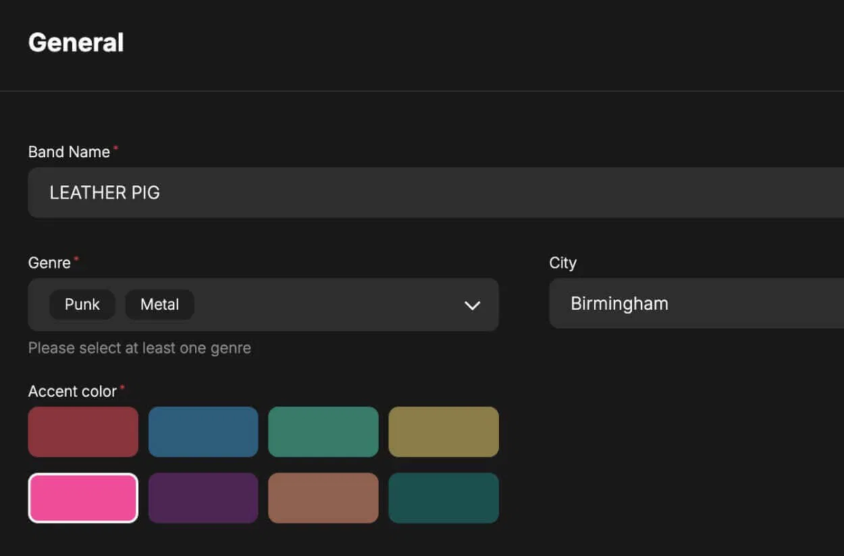Screen dimensions: 844x556
Task: Select the brown accent color swatch
Action: click(x=323, y=498)
